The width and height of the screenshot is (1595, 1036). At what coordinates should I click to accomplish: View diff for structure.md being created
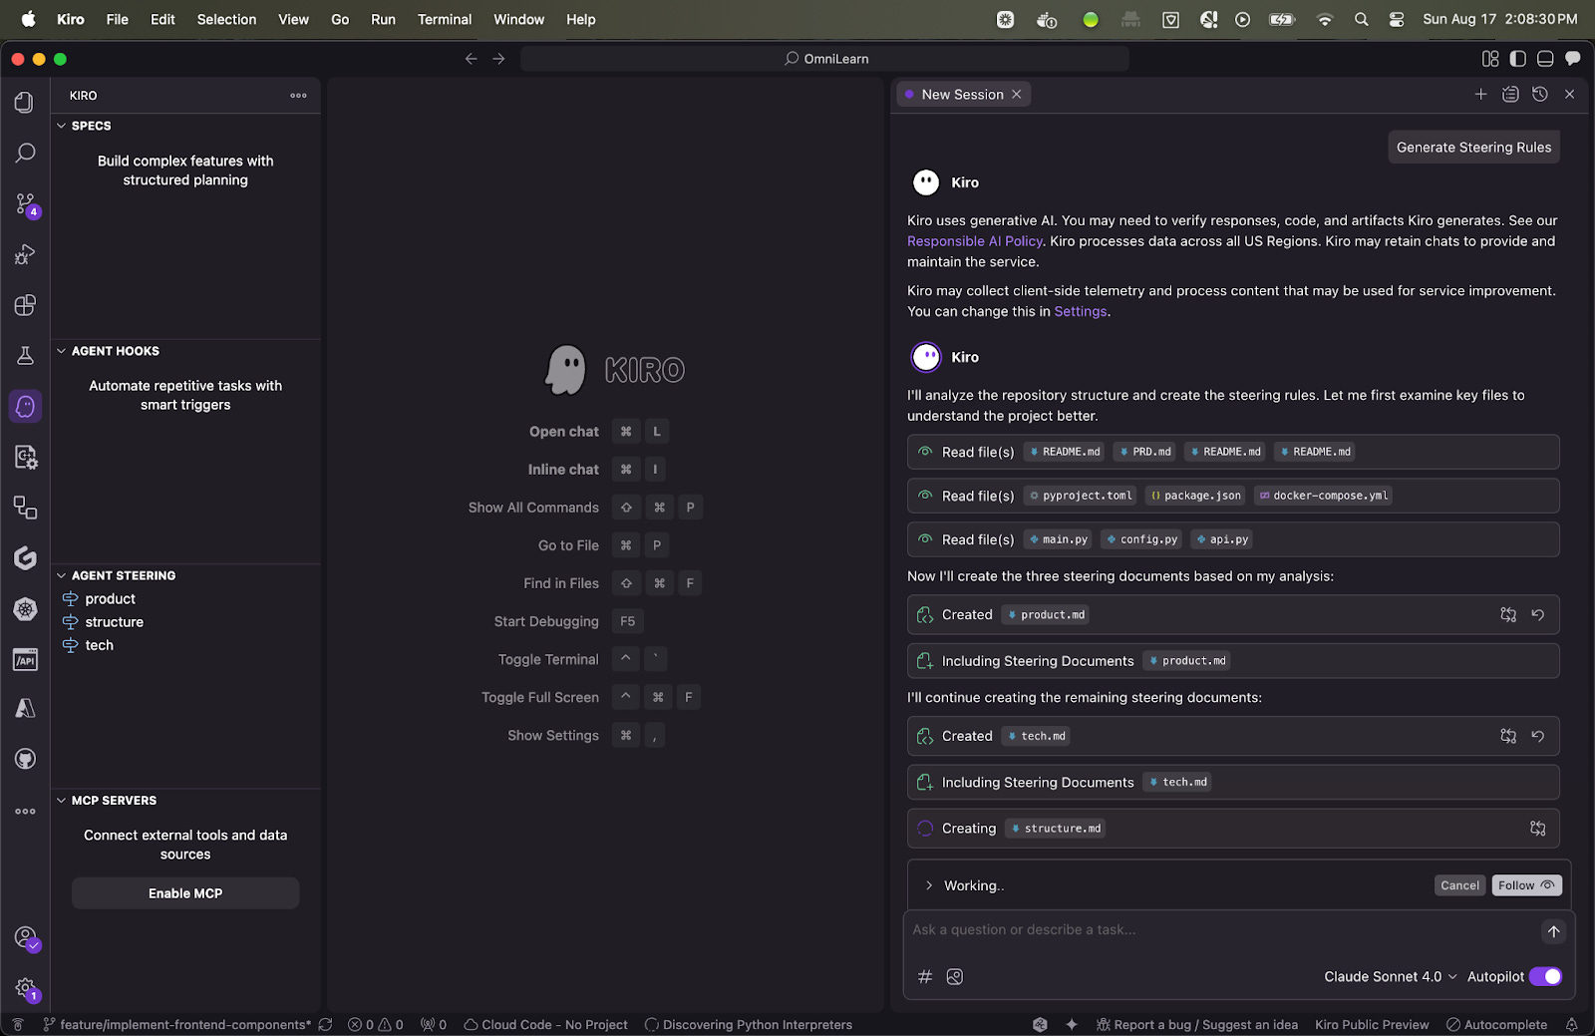coord(1538,829)
